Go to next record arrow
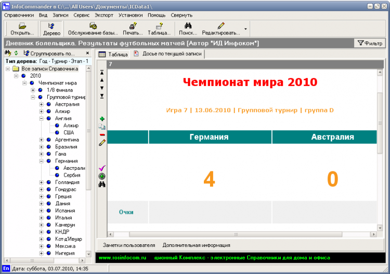Screen dimensions: 390x274 coord(102,88)
